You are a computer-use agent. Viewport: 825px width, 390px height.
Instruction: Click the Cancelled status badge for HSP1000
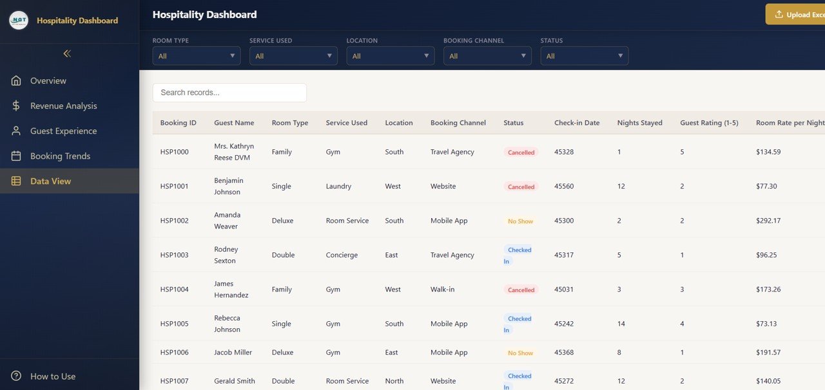[521, 153]
